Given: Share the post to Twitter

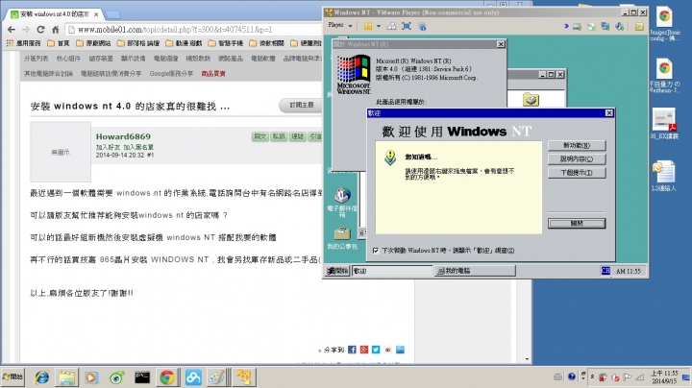Looking at the screenshot, I should [x=376, y=350].
